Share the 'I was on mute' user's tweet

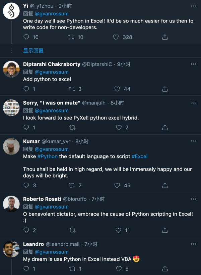pyautogui.click(x=165, y=128)
